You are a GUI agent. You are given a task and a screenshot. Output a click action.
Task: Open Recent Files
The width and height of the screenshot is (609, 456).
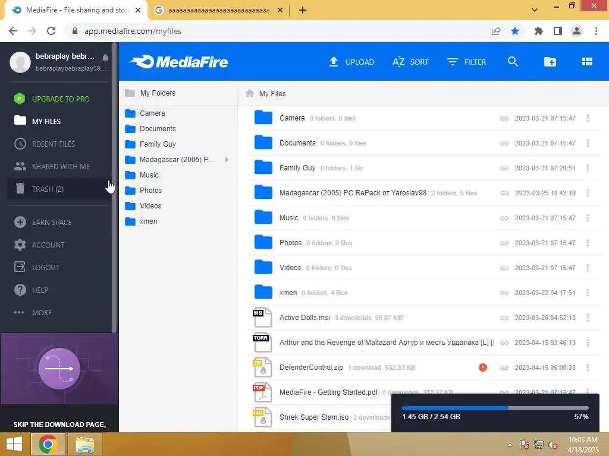coord(45,144)
